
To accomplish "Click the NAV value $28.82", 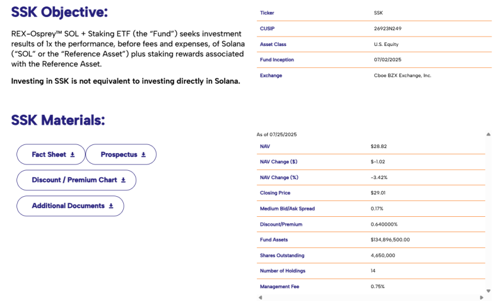I will (x=379, y=146).
